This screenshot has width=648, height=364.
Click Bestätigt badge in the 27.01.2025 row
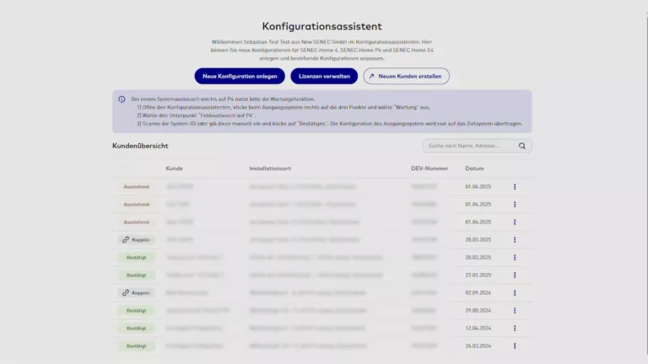[x=137, y=276]
